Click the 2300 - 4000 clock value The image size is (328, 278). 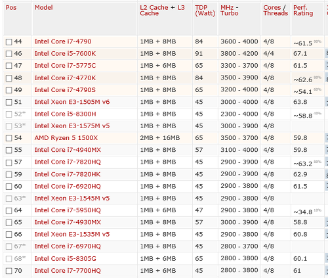pyautogui.click(x=239, y=114)
